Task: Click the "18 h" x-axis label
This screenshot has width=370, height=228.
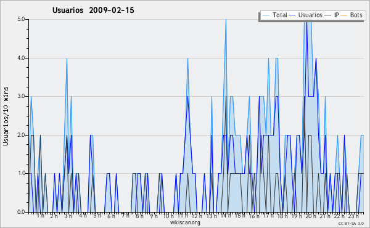Action: pyautogui.click(x=282, y=216)
